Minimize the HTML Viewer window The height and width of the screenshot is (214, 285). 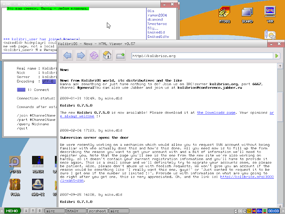271,44
